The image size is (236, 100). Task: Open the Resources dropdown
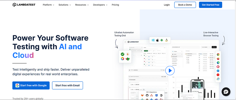tap(82, 5)
